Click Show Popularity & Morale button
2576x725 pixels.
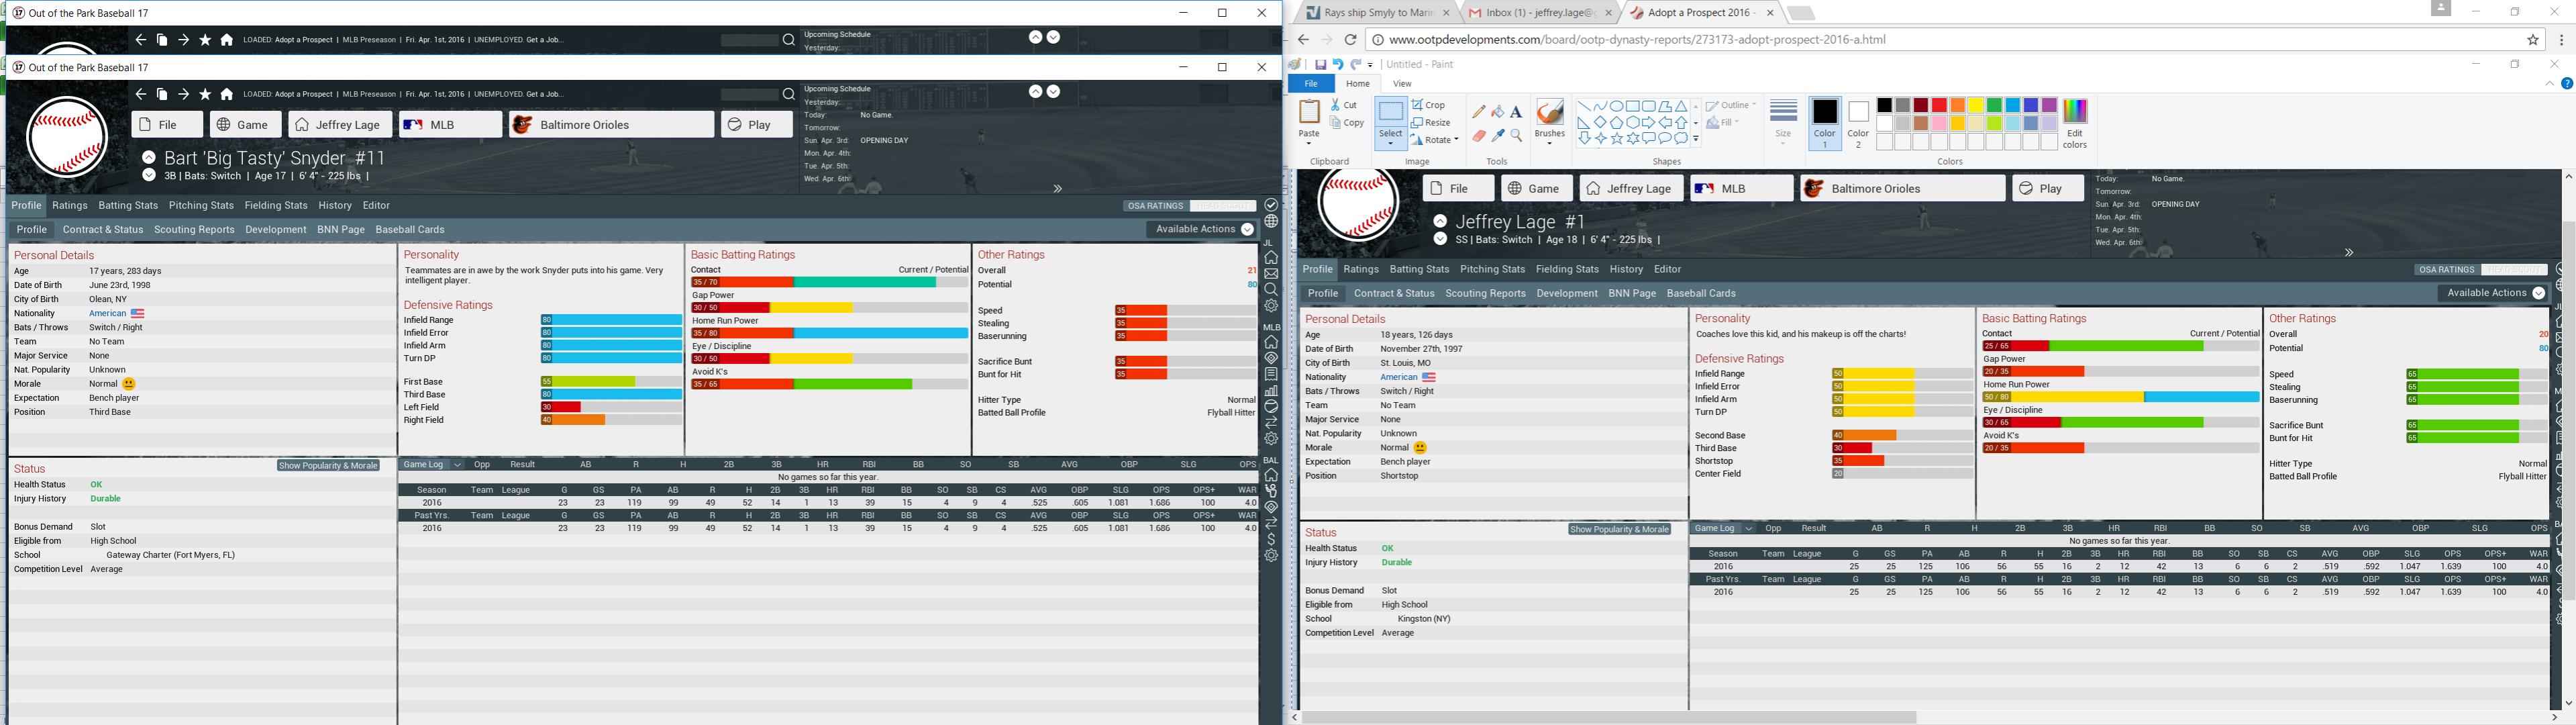click(328, 466)
